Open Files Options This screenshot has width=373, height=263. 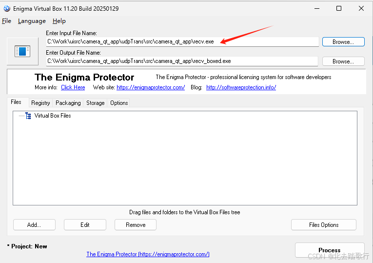[324, 225]
